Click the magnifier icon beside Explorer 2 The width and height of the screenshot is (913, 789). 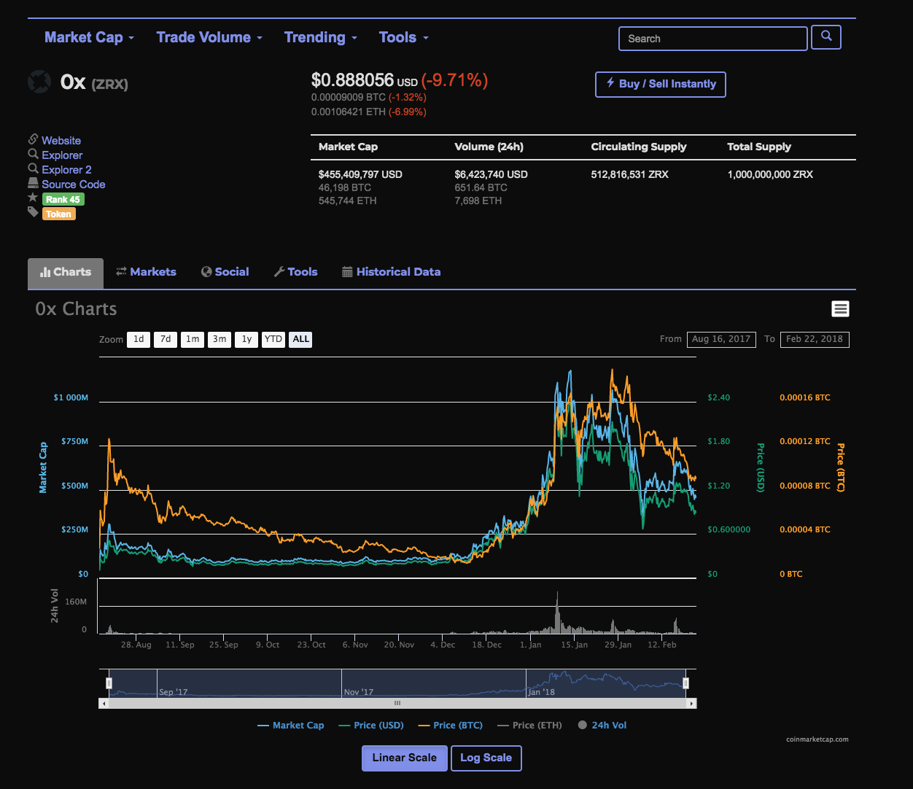[34, 168]
